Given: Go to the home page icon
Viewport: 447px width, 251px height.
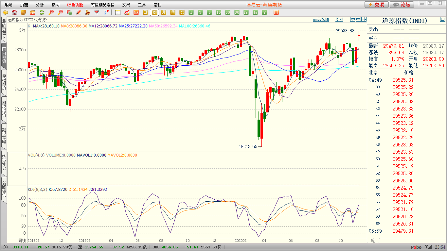Looking at the screenshot, I should coord(14,12).
